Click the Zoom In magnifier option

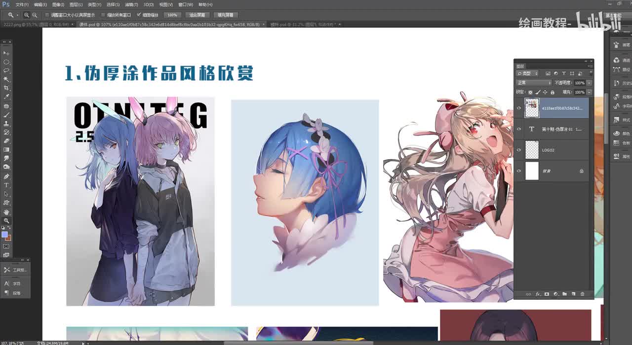click(x=27, y=15)
